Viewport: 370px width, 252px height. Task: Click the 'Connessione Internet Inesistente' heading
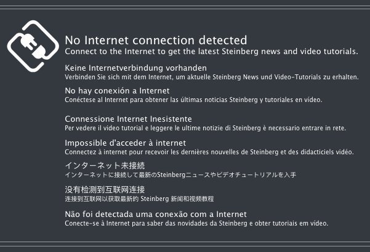tap(128, 119)
